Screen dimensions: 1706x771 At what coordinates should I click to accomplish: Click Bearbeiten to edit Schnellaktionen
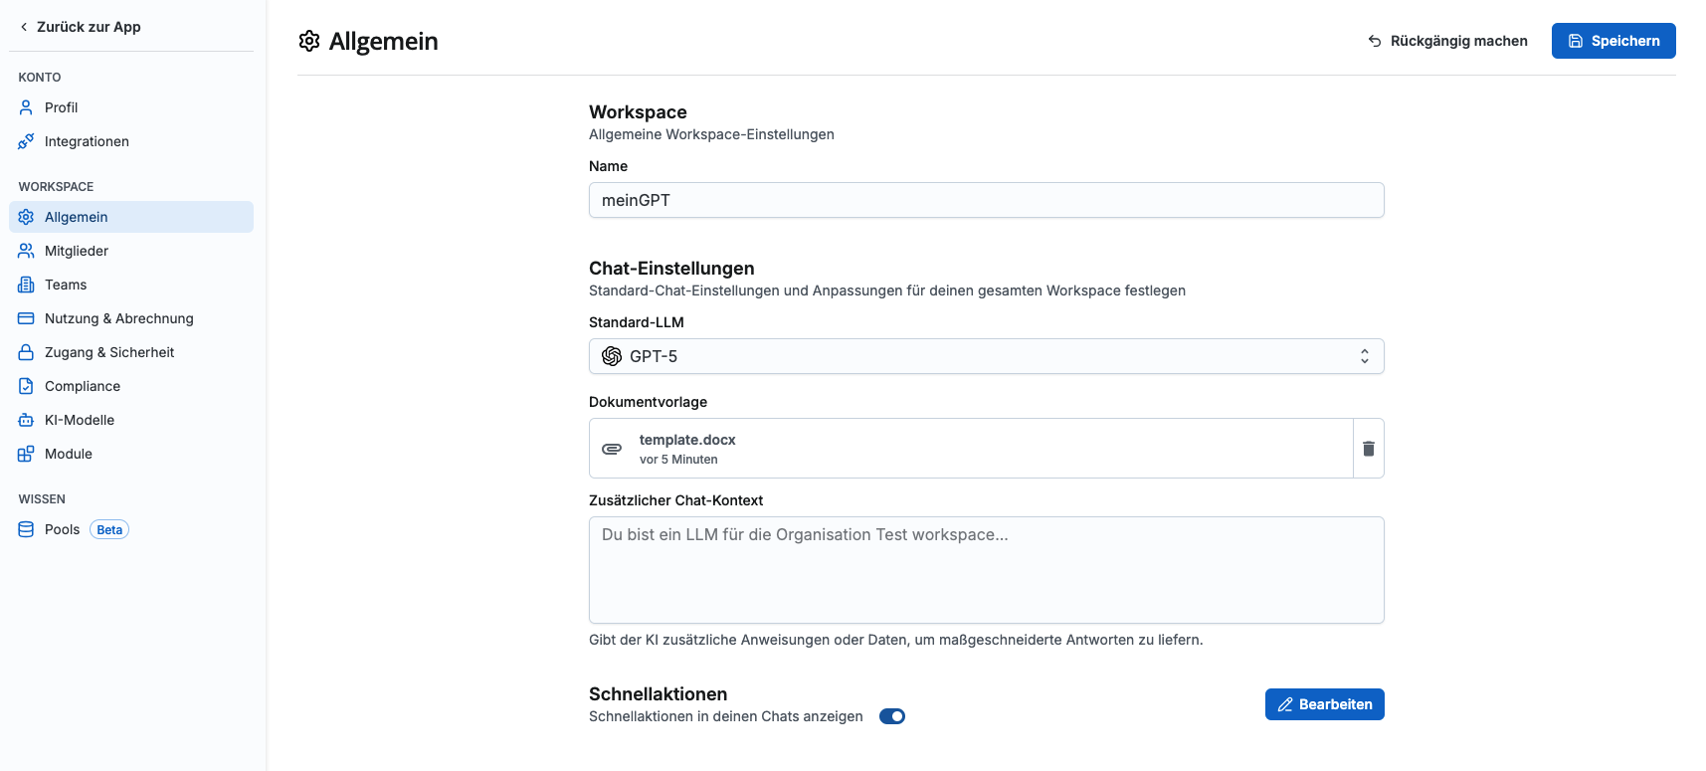click(x=1324, y=704)
